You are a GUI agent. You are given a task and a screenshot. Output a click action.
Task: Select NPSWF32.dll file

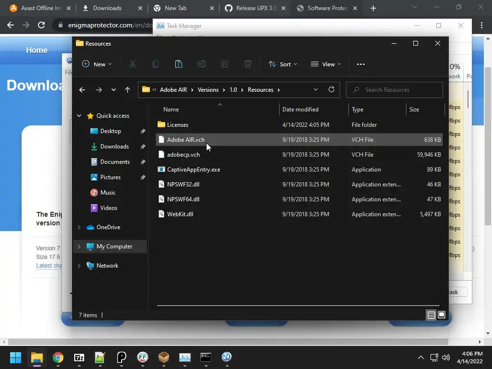(299, 184)
